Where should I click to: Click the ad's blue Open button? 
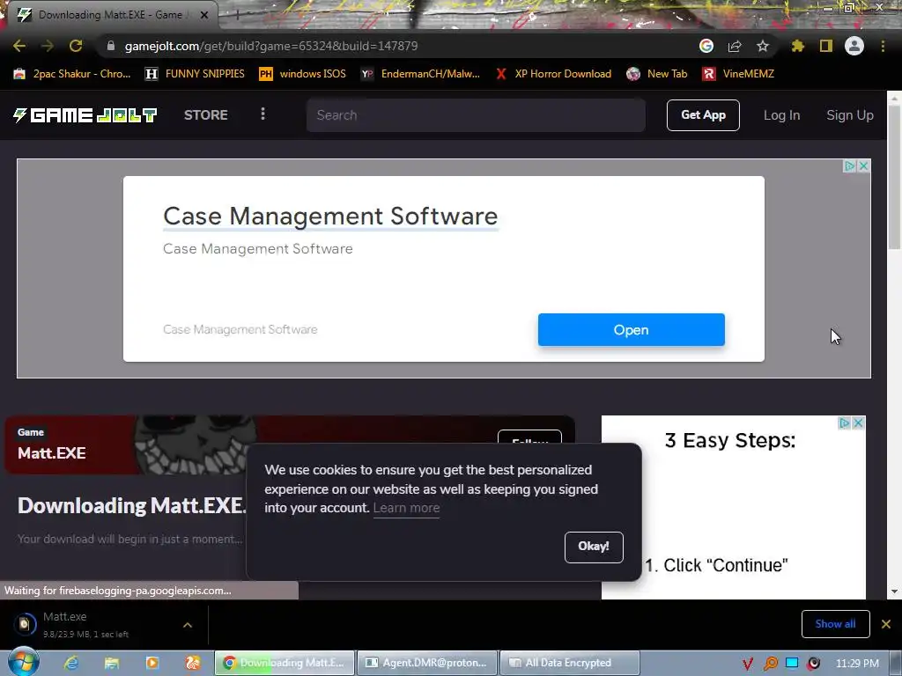(631, 330)
